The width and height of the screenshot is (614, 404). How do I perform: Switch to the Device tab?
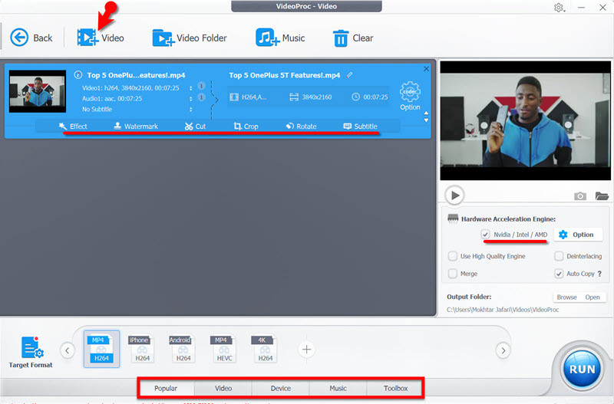pyautogui.click(x=281, y=389)
